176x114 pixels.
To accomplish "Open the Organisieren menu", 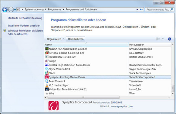I will click(x=55, y=39).
